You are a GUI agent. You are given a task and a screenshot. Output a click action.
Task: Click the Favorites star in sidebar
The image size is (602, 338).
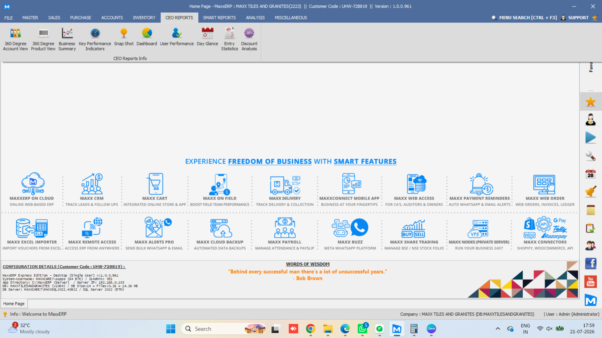[590, 102]
